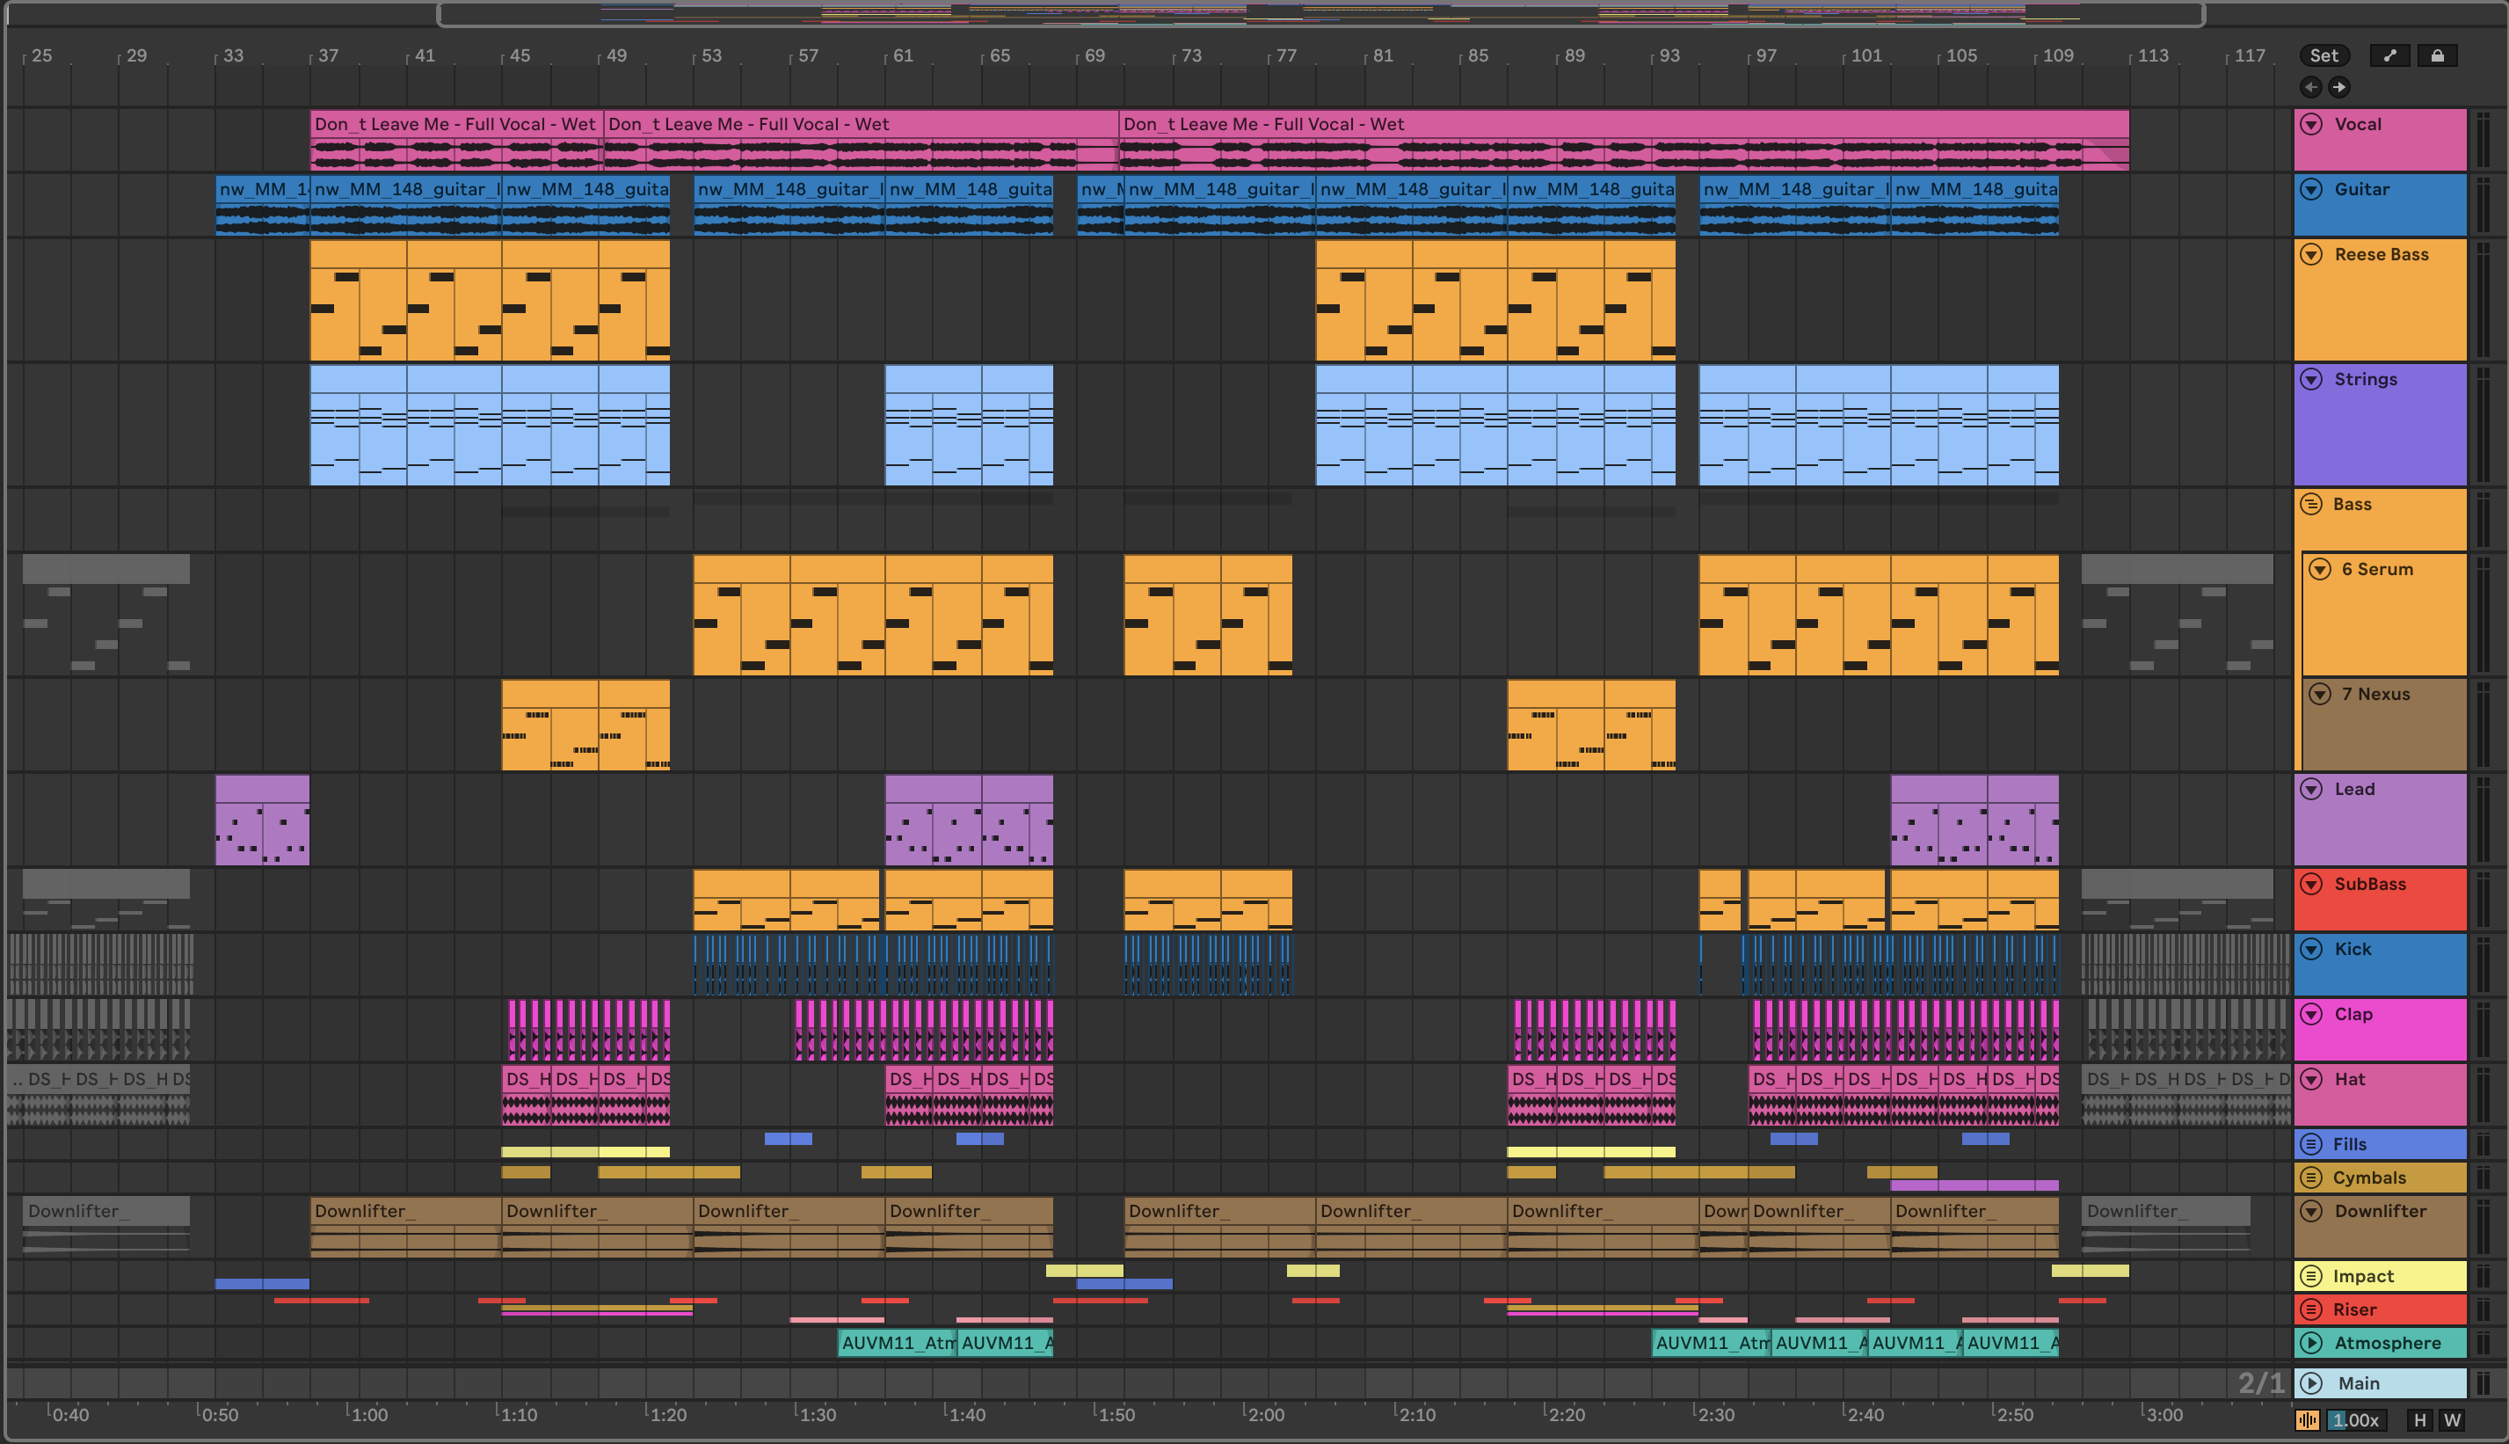Toggle the 7 Nexus track fold
This screenshot has height=1444, width=2509.
pos(2320,694)
